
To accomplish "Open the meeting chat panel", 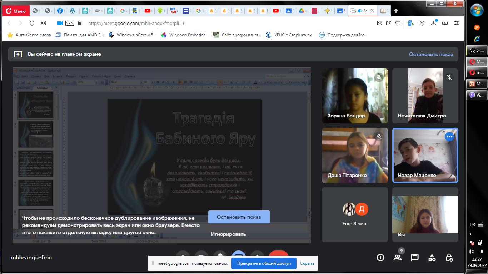I will pyautogui.click(x=415, y=258).
